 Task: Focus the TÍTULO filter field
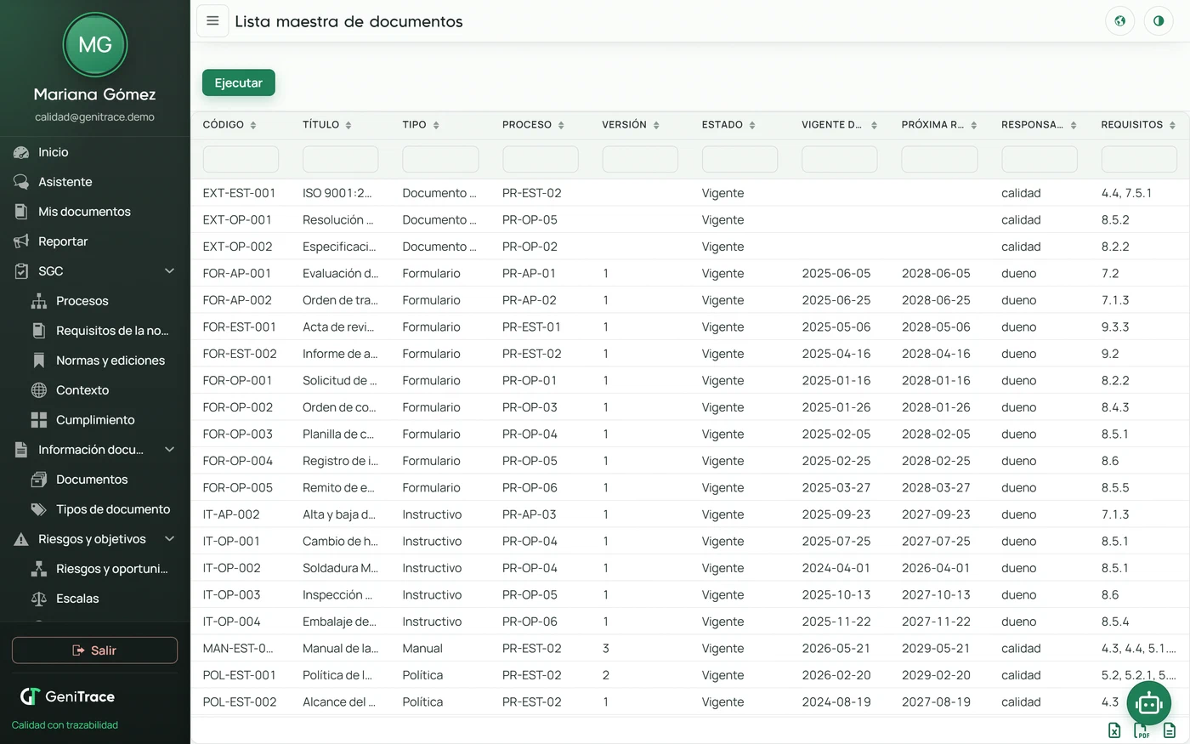(340, 159)
